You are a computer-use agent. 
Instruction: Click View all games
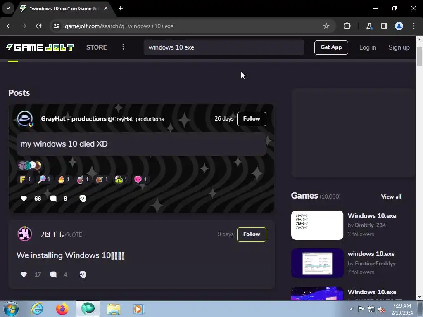pyautogui.click(x=391, y=196)
